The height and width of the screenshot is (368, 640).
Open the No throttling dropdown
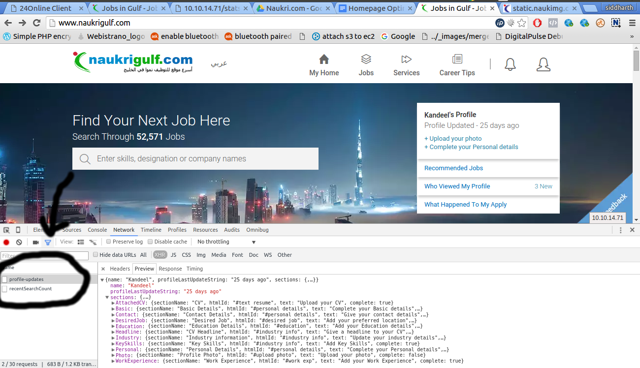coord(226,242)
